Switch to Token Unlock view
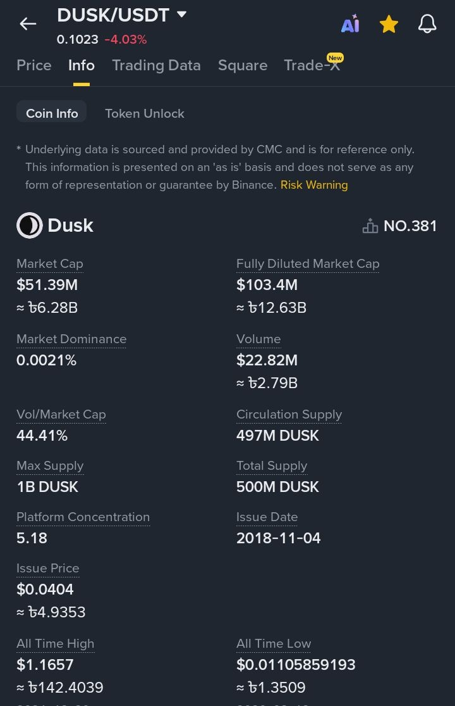 click(145, 113)
